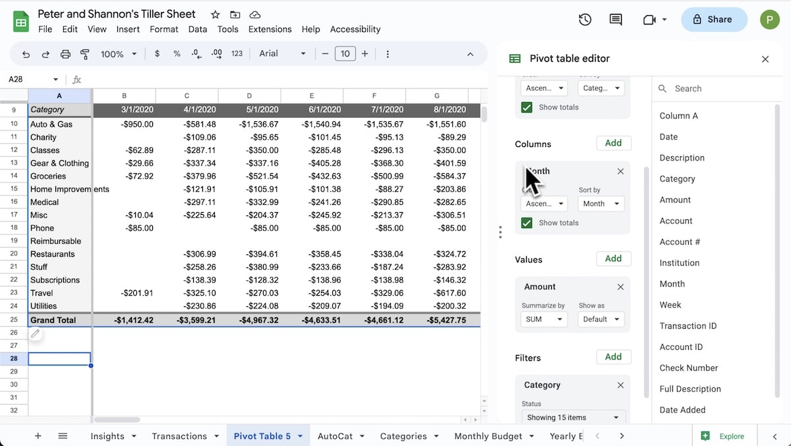Click the horizontal scrollbar of the sheet
Screen dimensions: 791x446
(117, 420)
